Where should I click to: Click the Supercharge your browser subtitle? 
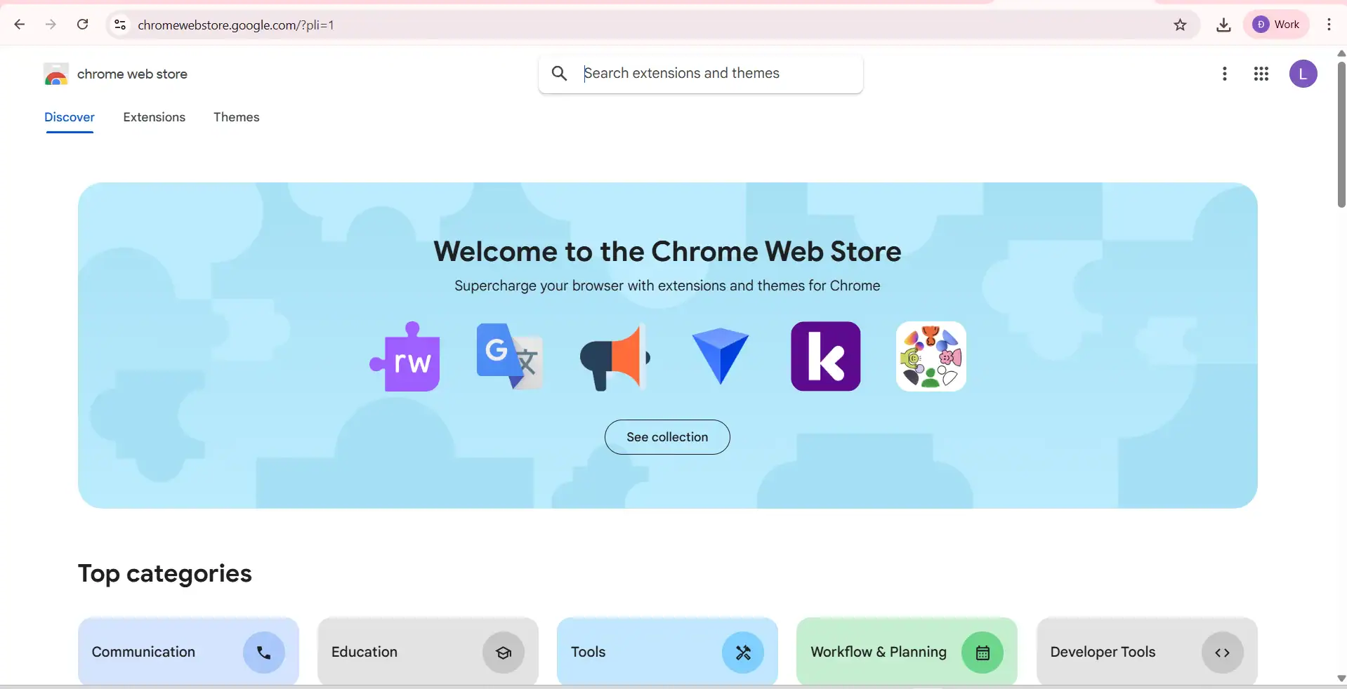(667, 286)
